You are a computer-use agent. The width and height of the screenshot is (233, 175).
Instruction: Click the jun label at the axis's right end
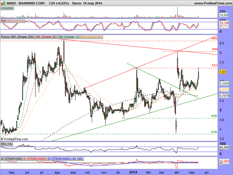coord(206,172)
